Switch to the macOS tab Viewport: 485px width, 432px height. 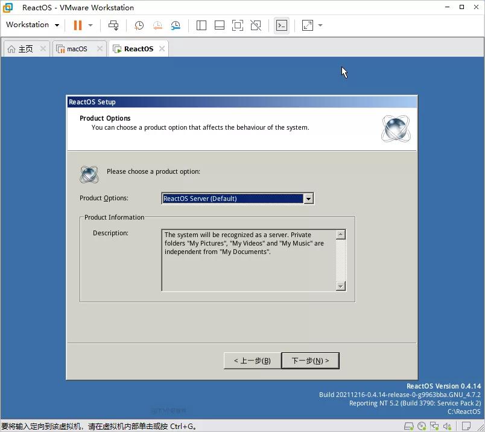point(76,48)
